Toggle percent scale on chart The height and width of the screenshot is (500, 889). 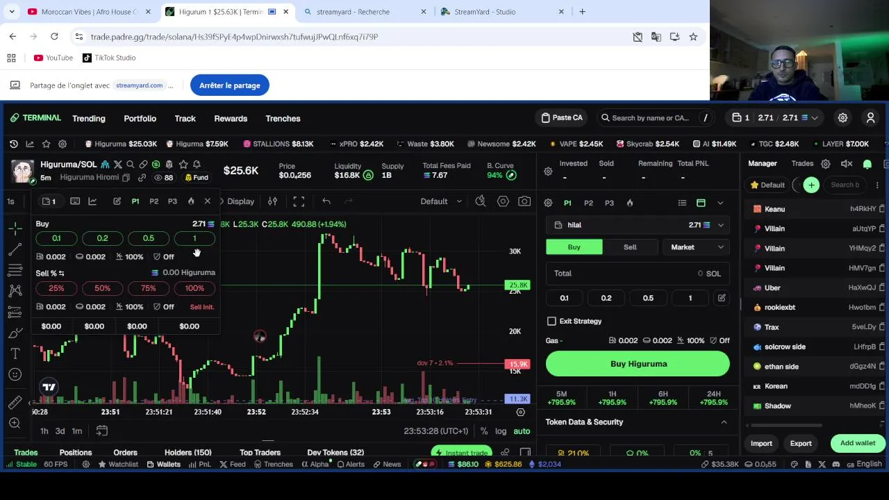pyautogui.click(x=484, y=431)
